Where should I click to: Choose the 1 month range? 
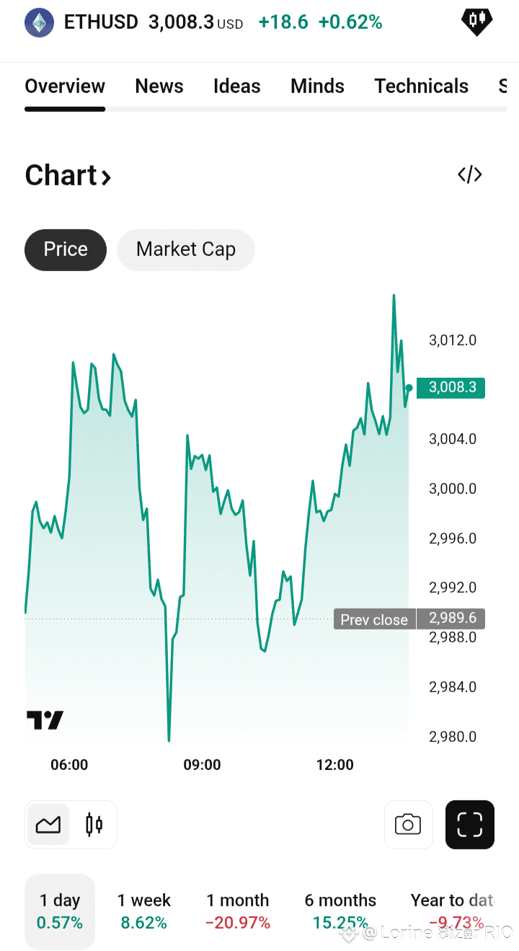pyautogui.click(x=238, y=911)
